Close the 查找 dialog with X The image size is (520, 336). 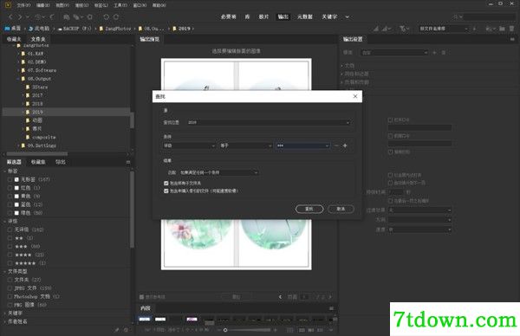click(x=355, y=96)
